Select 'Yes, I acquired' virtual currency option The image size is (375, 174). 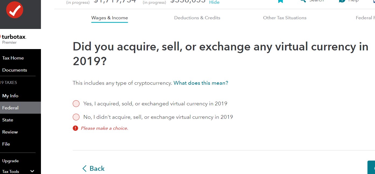pyautogui.click(x=76, y=104)
